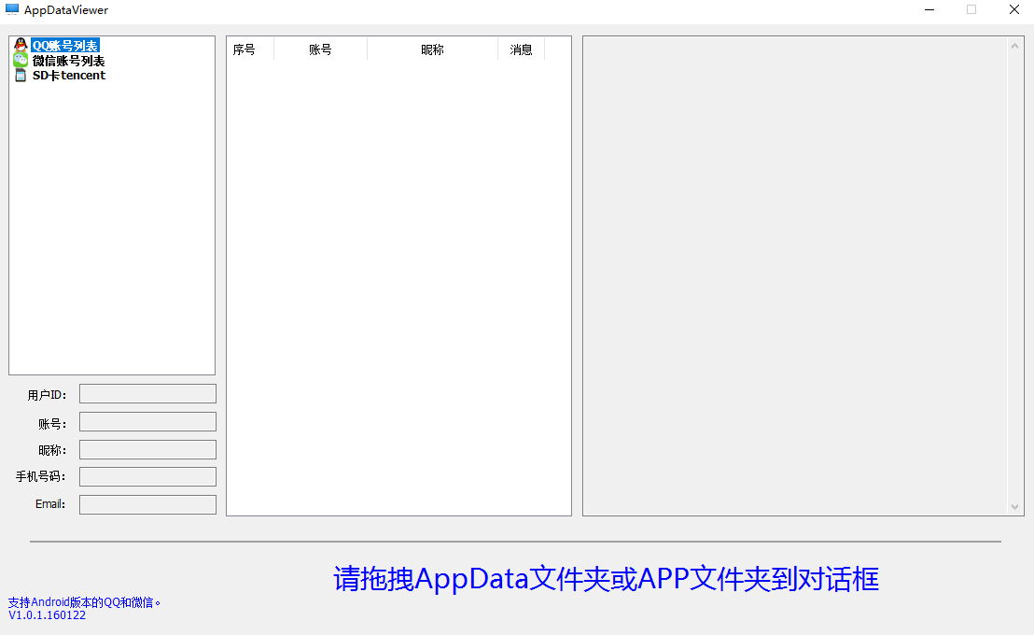1034x635 pixels.
Task: Focus the 手机号码 input field
Action: (x=147, y=476)
